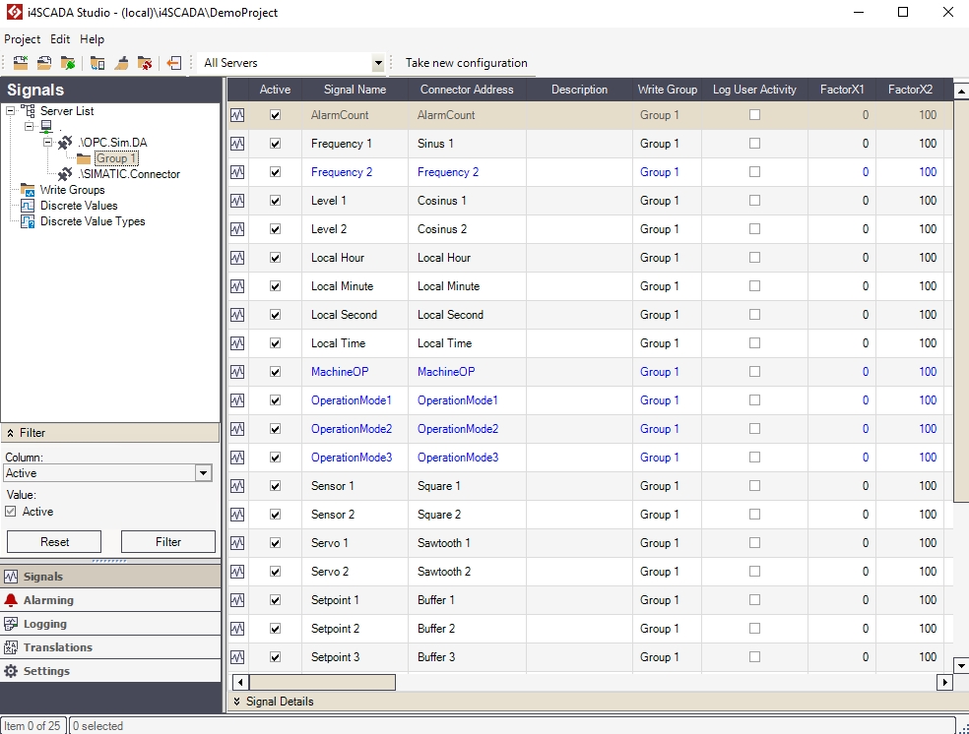The width and height of the screenshot is (969, 734).
Task: Click the horizontal scrollbar right arrow
Action: 944,682
